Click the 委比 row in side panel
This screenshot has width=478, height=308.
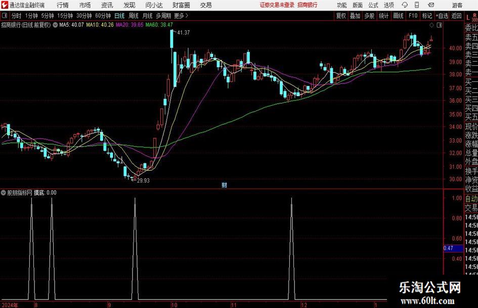471,28
